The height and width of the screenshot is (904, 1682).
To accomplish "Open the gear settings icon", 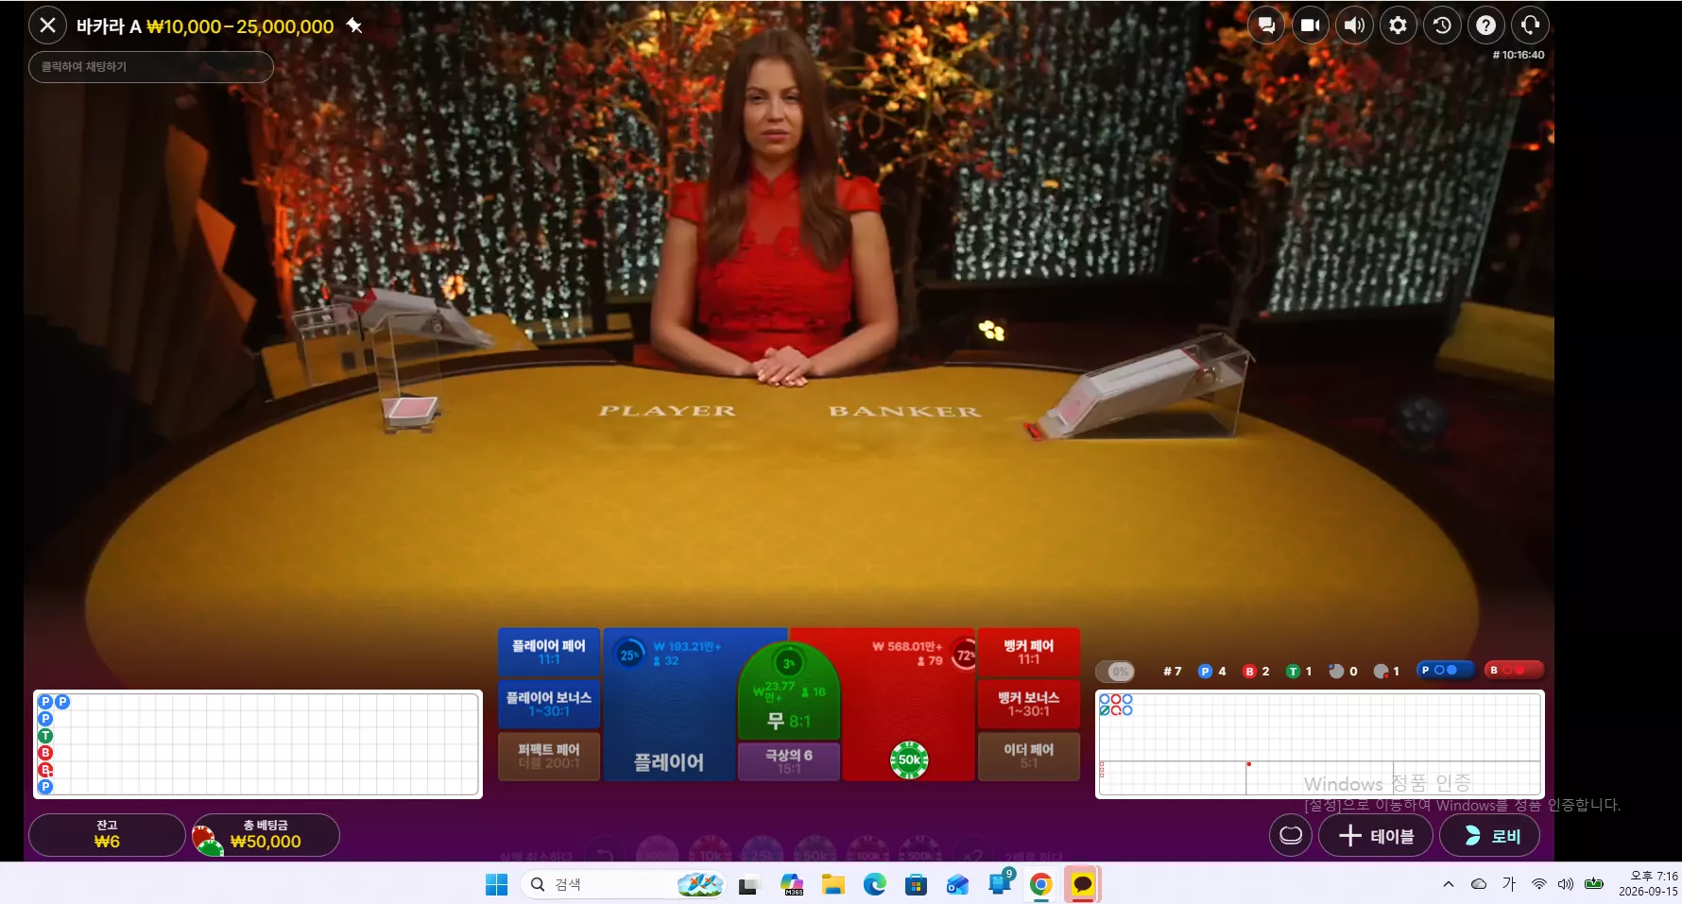I will (1399, 26).
